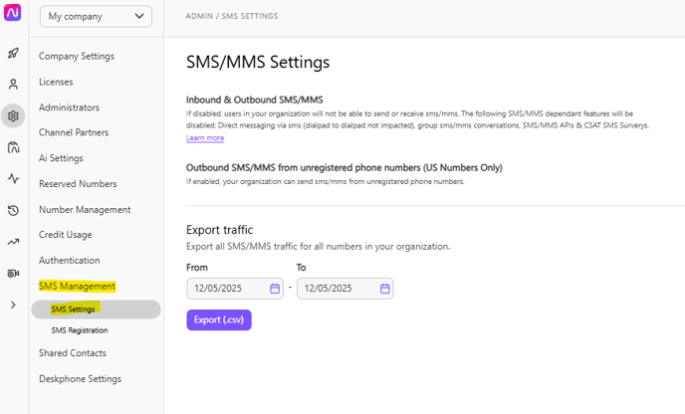Image resolution: width=685 pixels, height=414 pixels.
Task: Open calendar picker for From date
Action: [x=275, y=289]
